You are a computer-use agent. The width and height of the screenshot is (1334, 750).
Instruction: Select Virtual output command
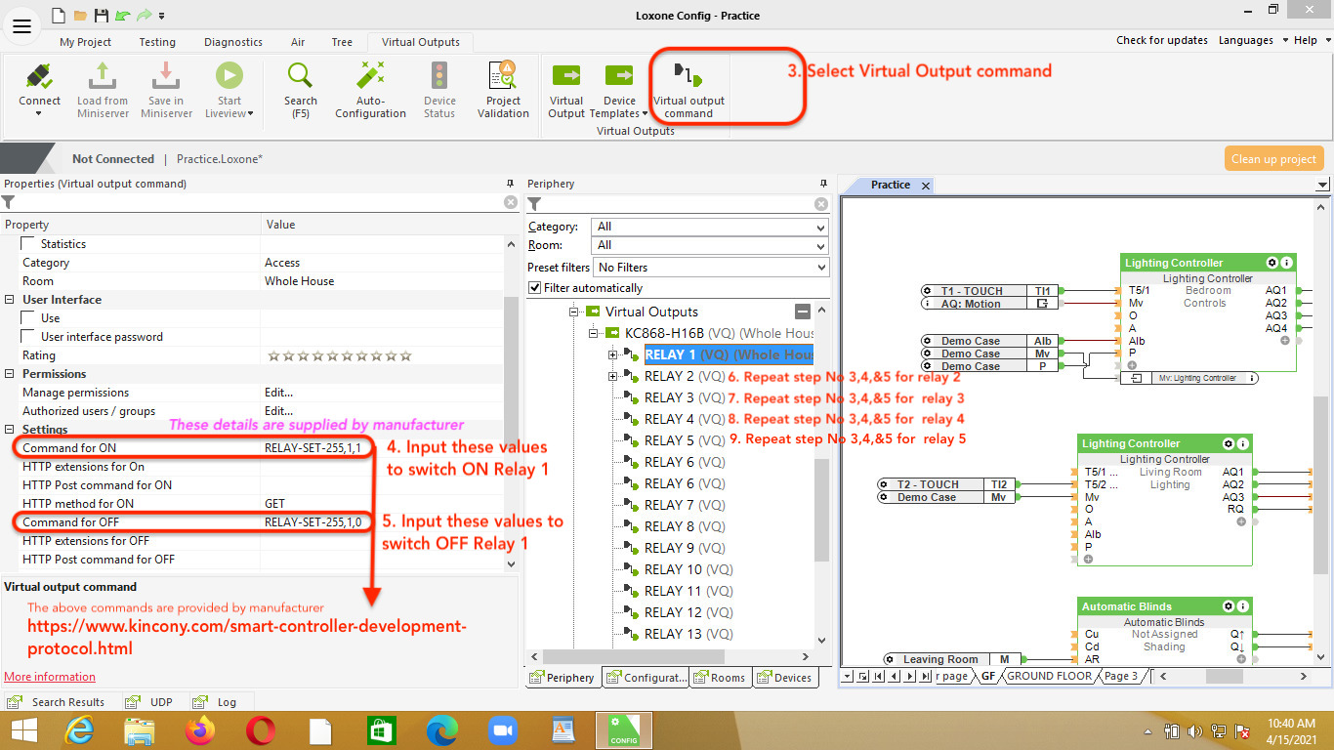click(x=688, y=89)
